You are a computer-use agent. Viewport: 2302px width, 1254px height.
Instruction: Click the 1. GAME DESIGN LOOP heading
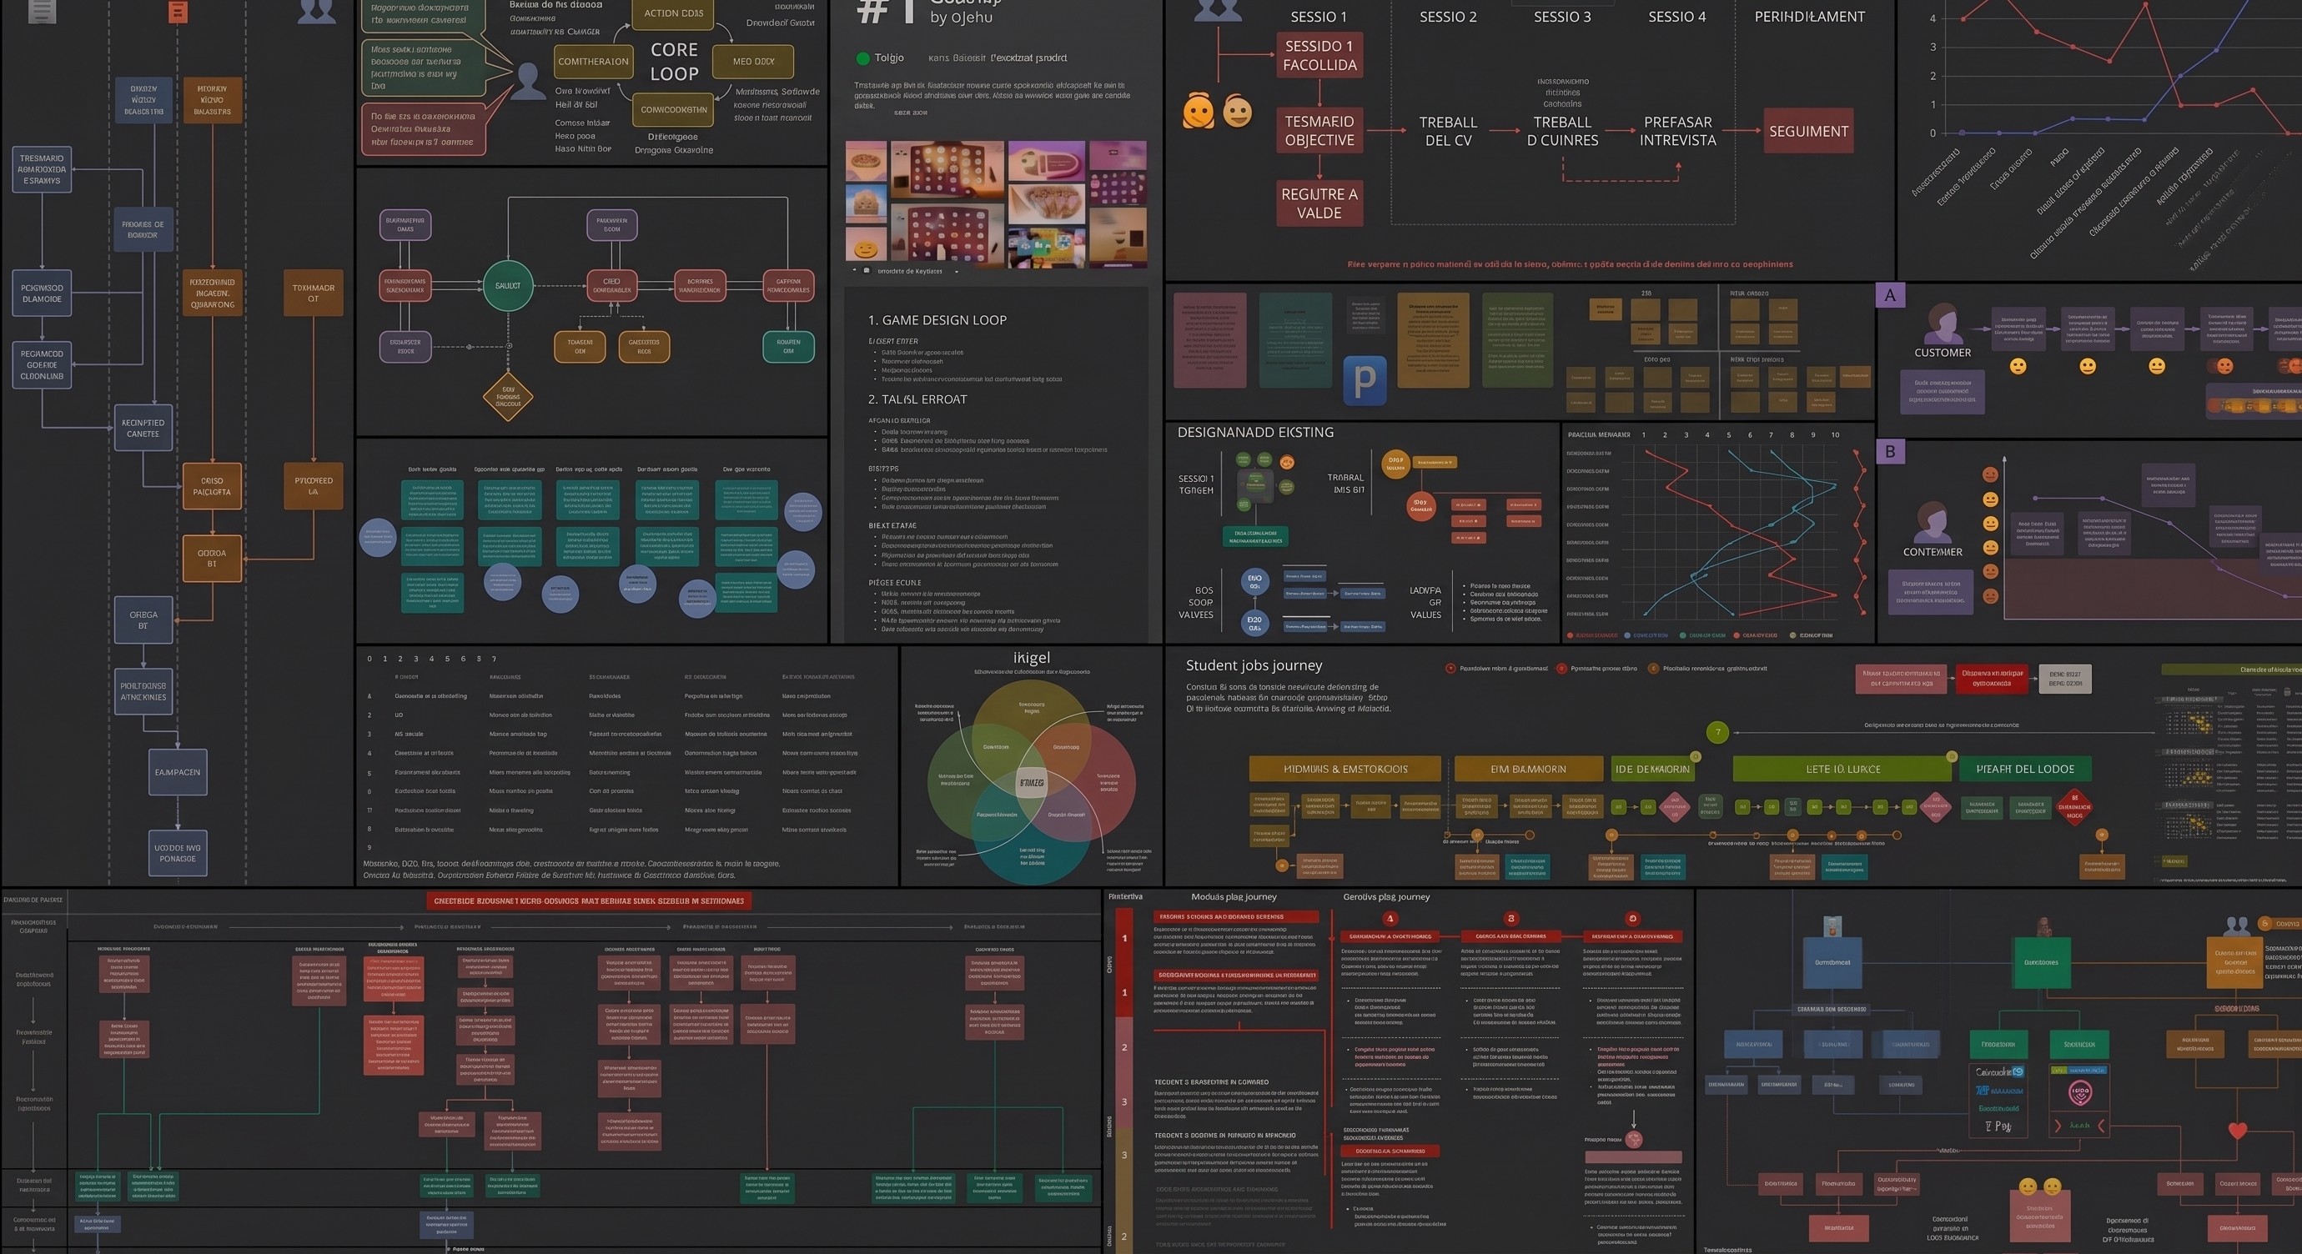[937, 319]
